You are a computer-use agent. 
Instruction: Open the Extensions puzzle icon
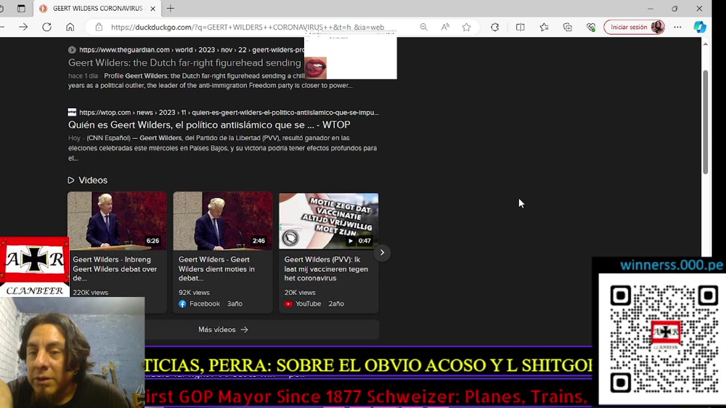coord(495,27)
